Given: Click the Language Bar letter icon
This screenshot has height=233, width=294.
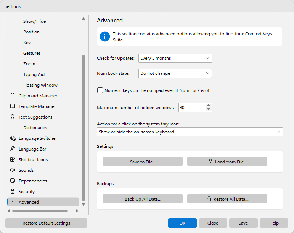Looking at the screenshot, I should coord(13,149).
